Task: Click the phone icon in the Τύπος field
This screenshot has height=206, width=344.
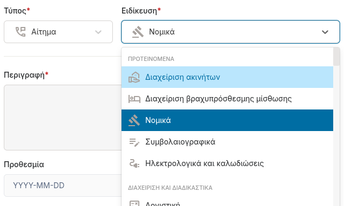Action: 21,32
